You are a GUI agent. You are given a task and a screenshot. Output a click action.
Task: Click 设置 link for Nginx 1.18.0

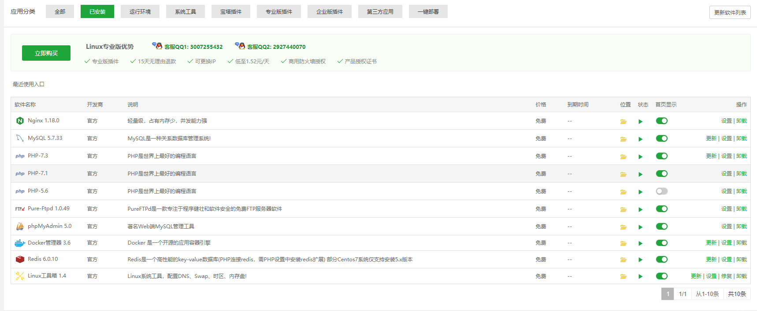pos(727,121)
